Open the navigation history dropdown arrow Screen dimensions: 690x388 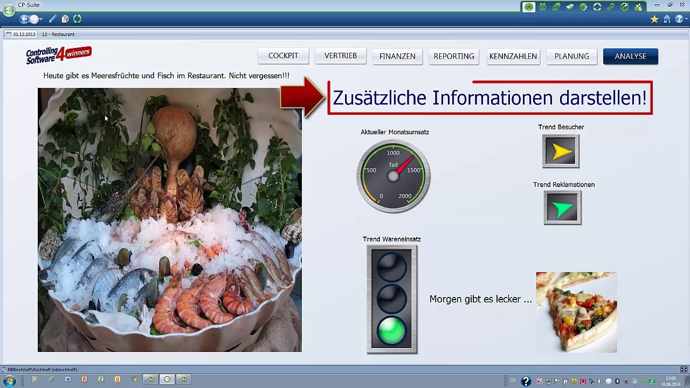click(41, 19)
